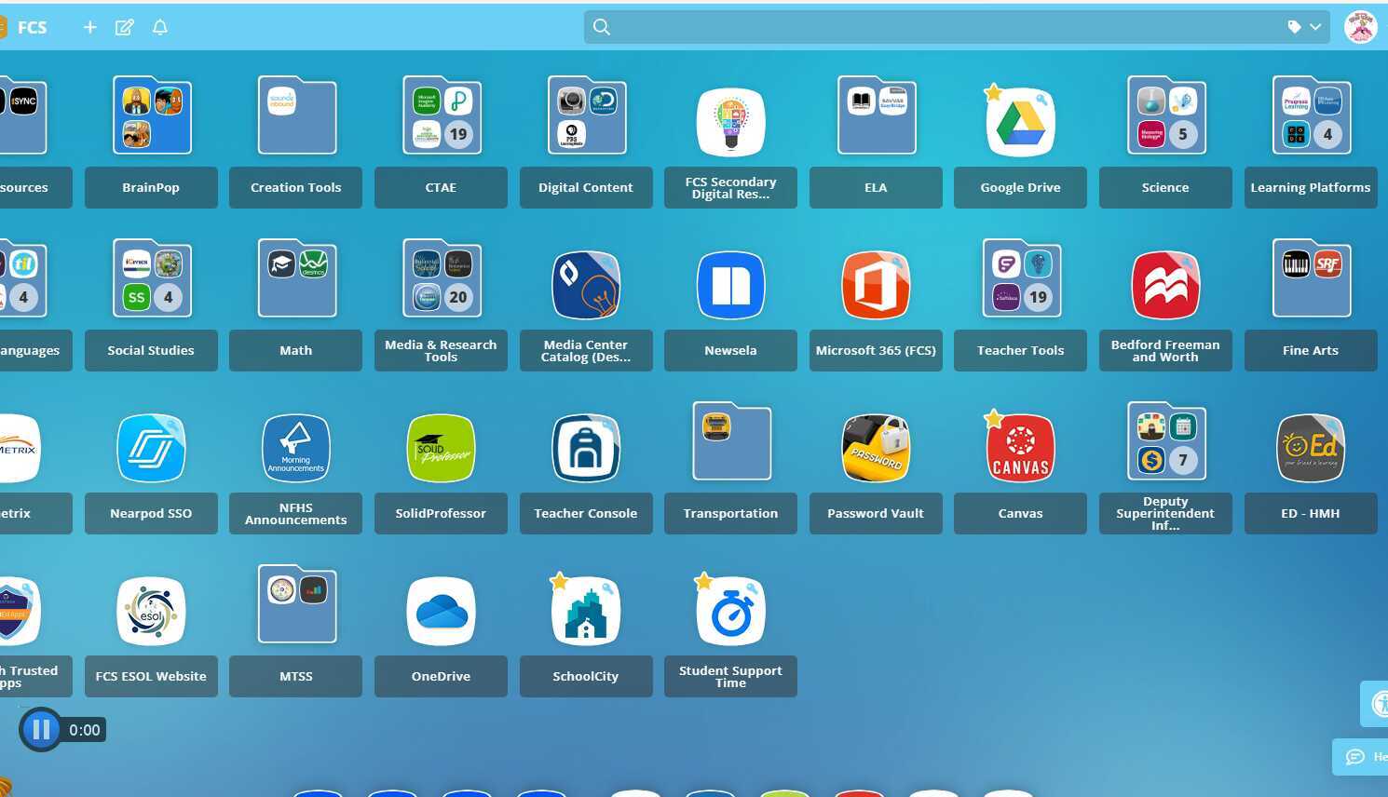Screen dimensions: 1388x797
Task: Add a new item with plus icon
Action: pos(89,27)
